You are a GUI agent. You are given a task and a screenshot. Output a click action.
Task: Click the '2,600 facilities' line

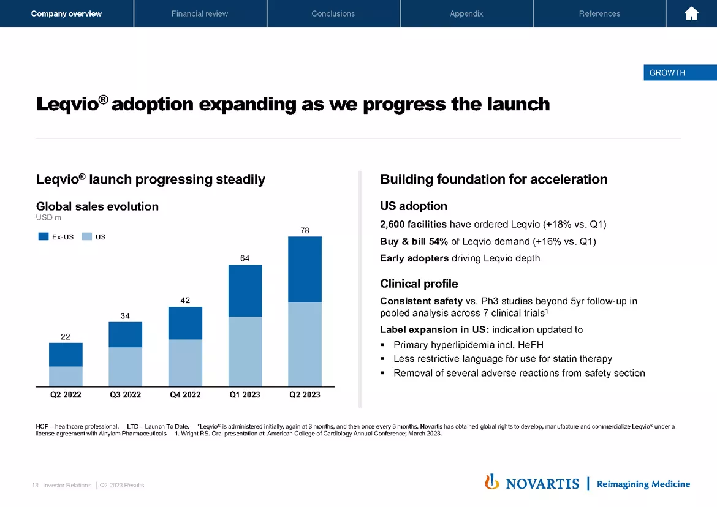coord(493,224)
